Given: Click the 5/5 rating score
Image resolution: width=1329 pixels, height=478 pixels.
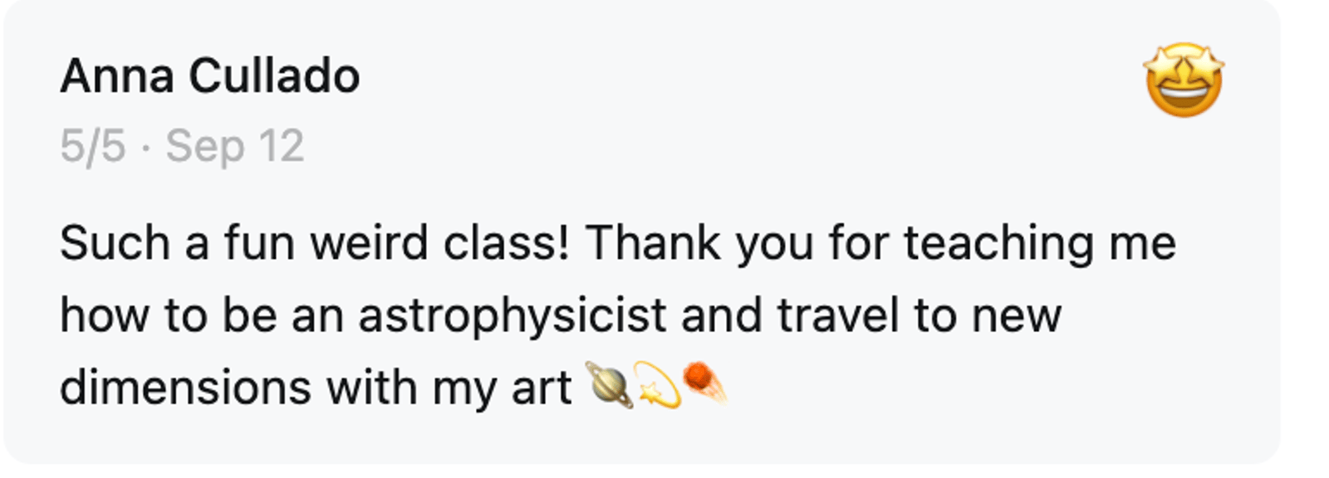Looking at the screenshot, I should pyautogui.click(x=92, y=146).
